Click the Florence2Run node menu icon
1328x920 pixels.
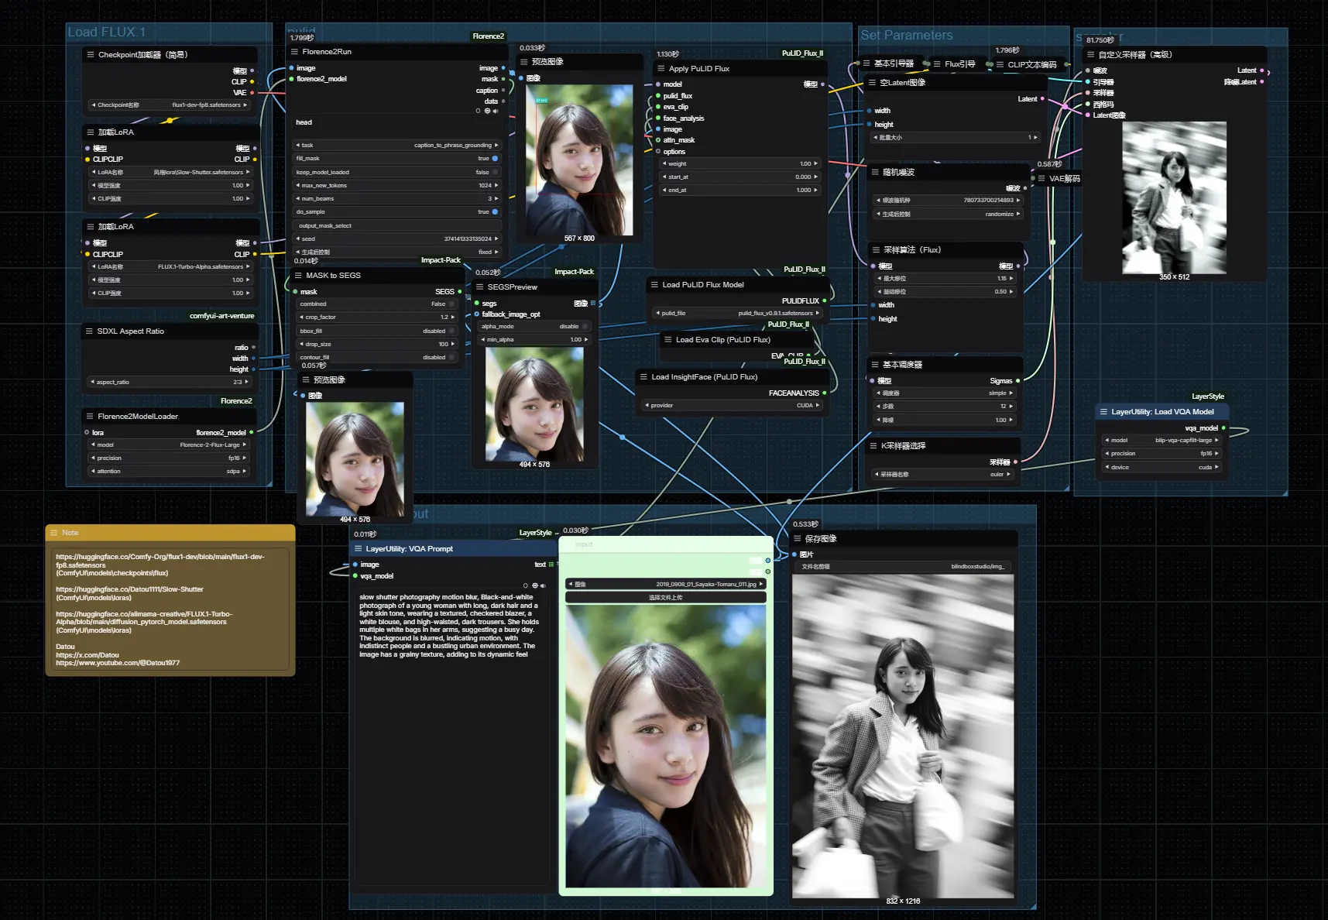(294, 52)
